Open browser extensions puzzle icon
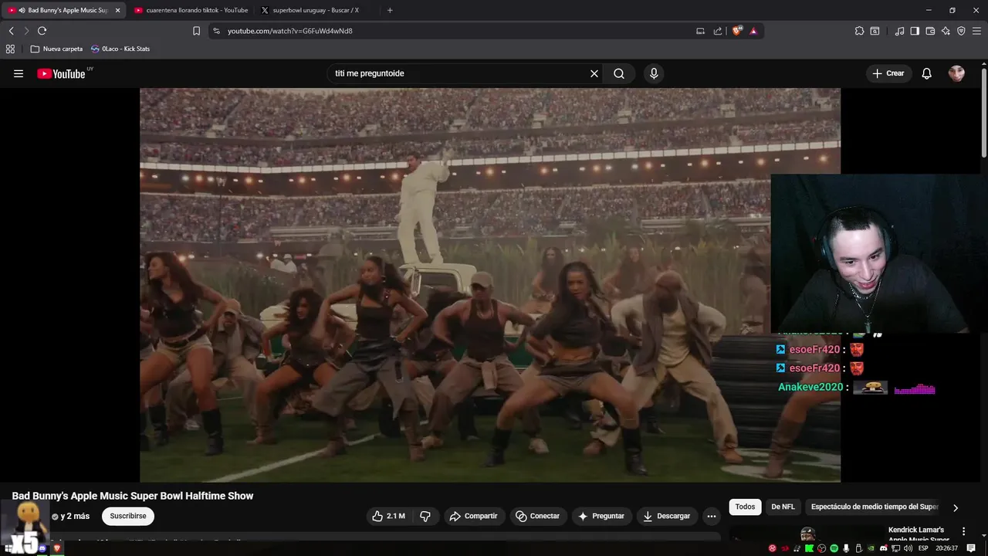The image size is (988, 556). tap(859, 31)
